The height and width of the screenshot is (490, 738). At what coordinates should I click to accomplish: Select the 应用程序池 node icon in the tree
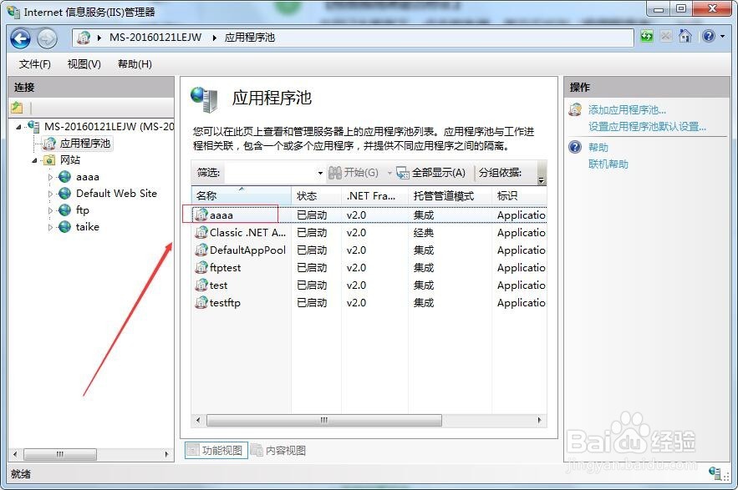pos(48,143)
